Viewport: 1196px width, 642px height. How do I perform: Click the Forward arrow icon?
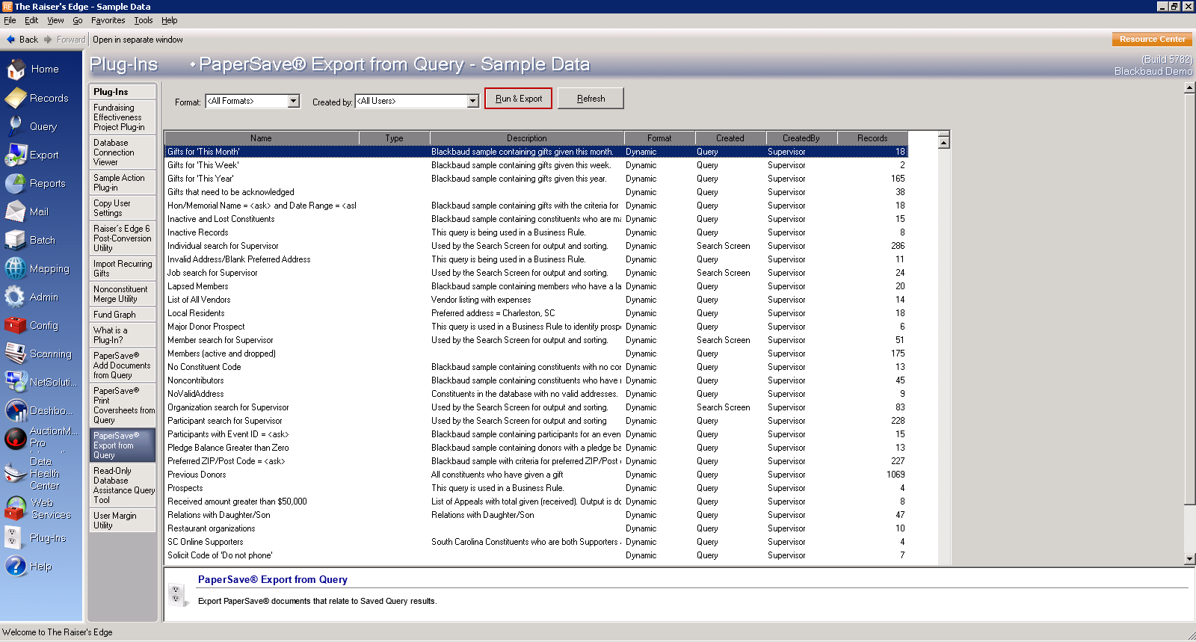(x=48, y=40)
